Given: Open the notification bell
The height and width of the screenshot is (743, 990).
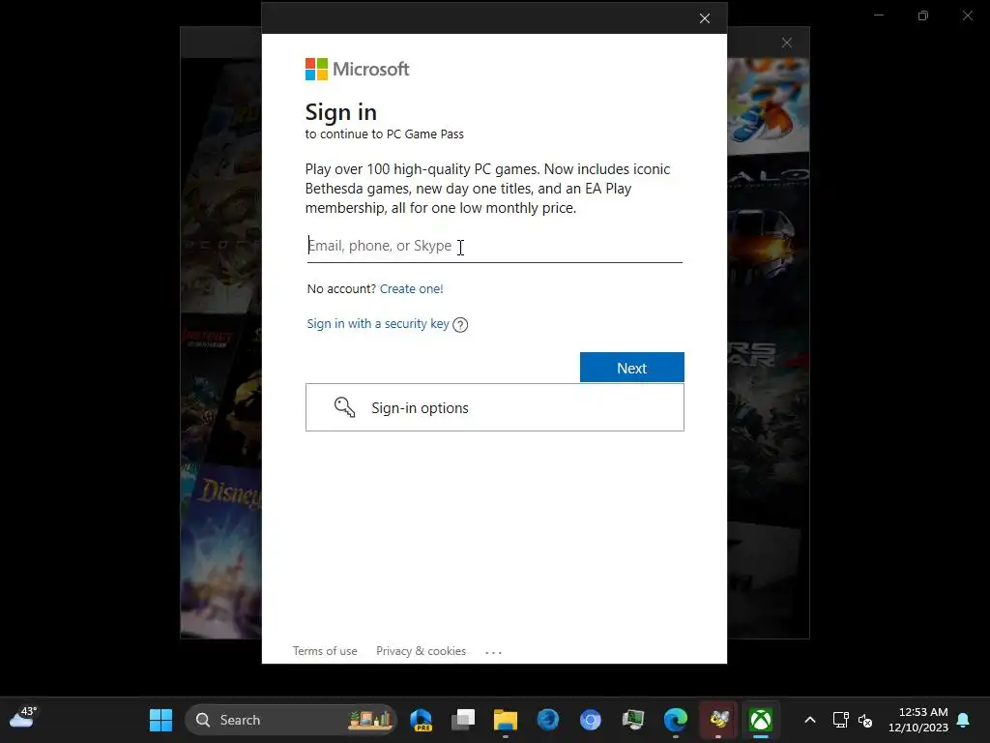Looking at the screenshot, I should coord(964,720).
